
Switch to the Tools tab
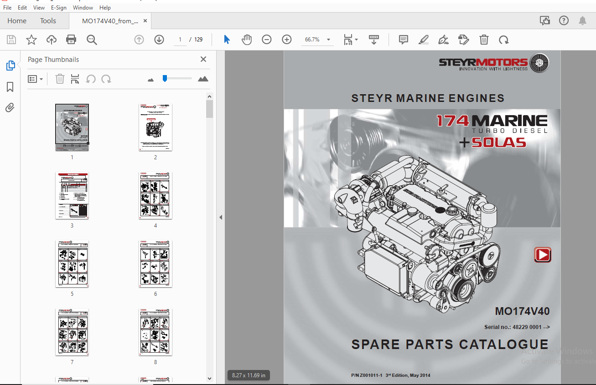point(48,20)
